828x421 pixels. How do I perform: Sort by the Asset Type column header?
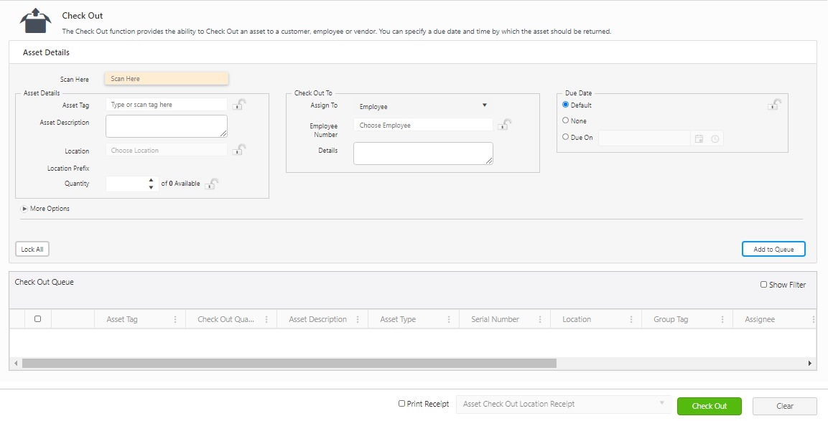pyautogui.click(x=398, y=319)
